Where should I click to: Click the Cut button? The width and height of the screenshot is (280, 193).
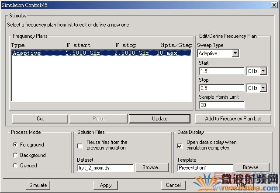pyautogui.click(x=40, y=119)
